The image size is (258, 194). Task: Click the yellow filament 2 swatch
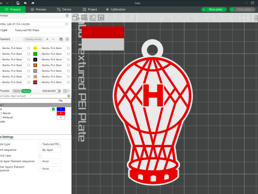click(x=35, y=48)
